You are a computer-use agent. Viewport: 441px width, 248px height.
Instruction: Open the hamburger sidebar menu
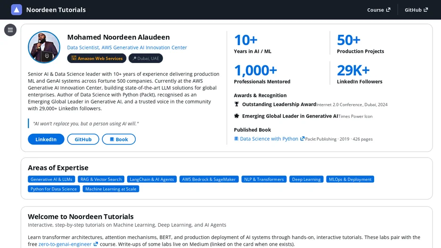point(10,30)
